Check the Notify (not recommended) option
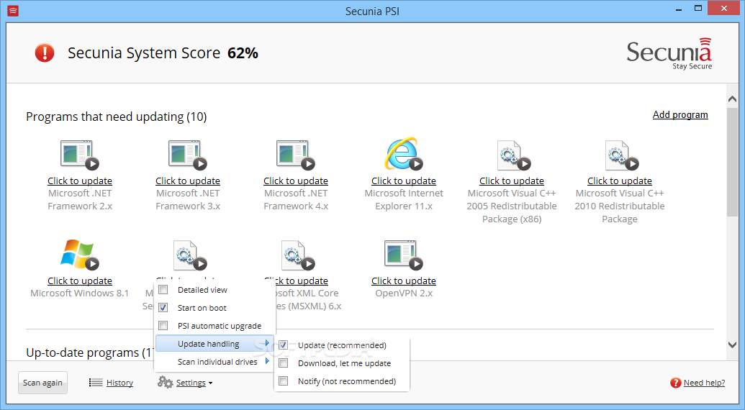 [283, 381]
